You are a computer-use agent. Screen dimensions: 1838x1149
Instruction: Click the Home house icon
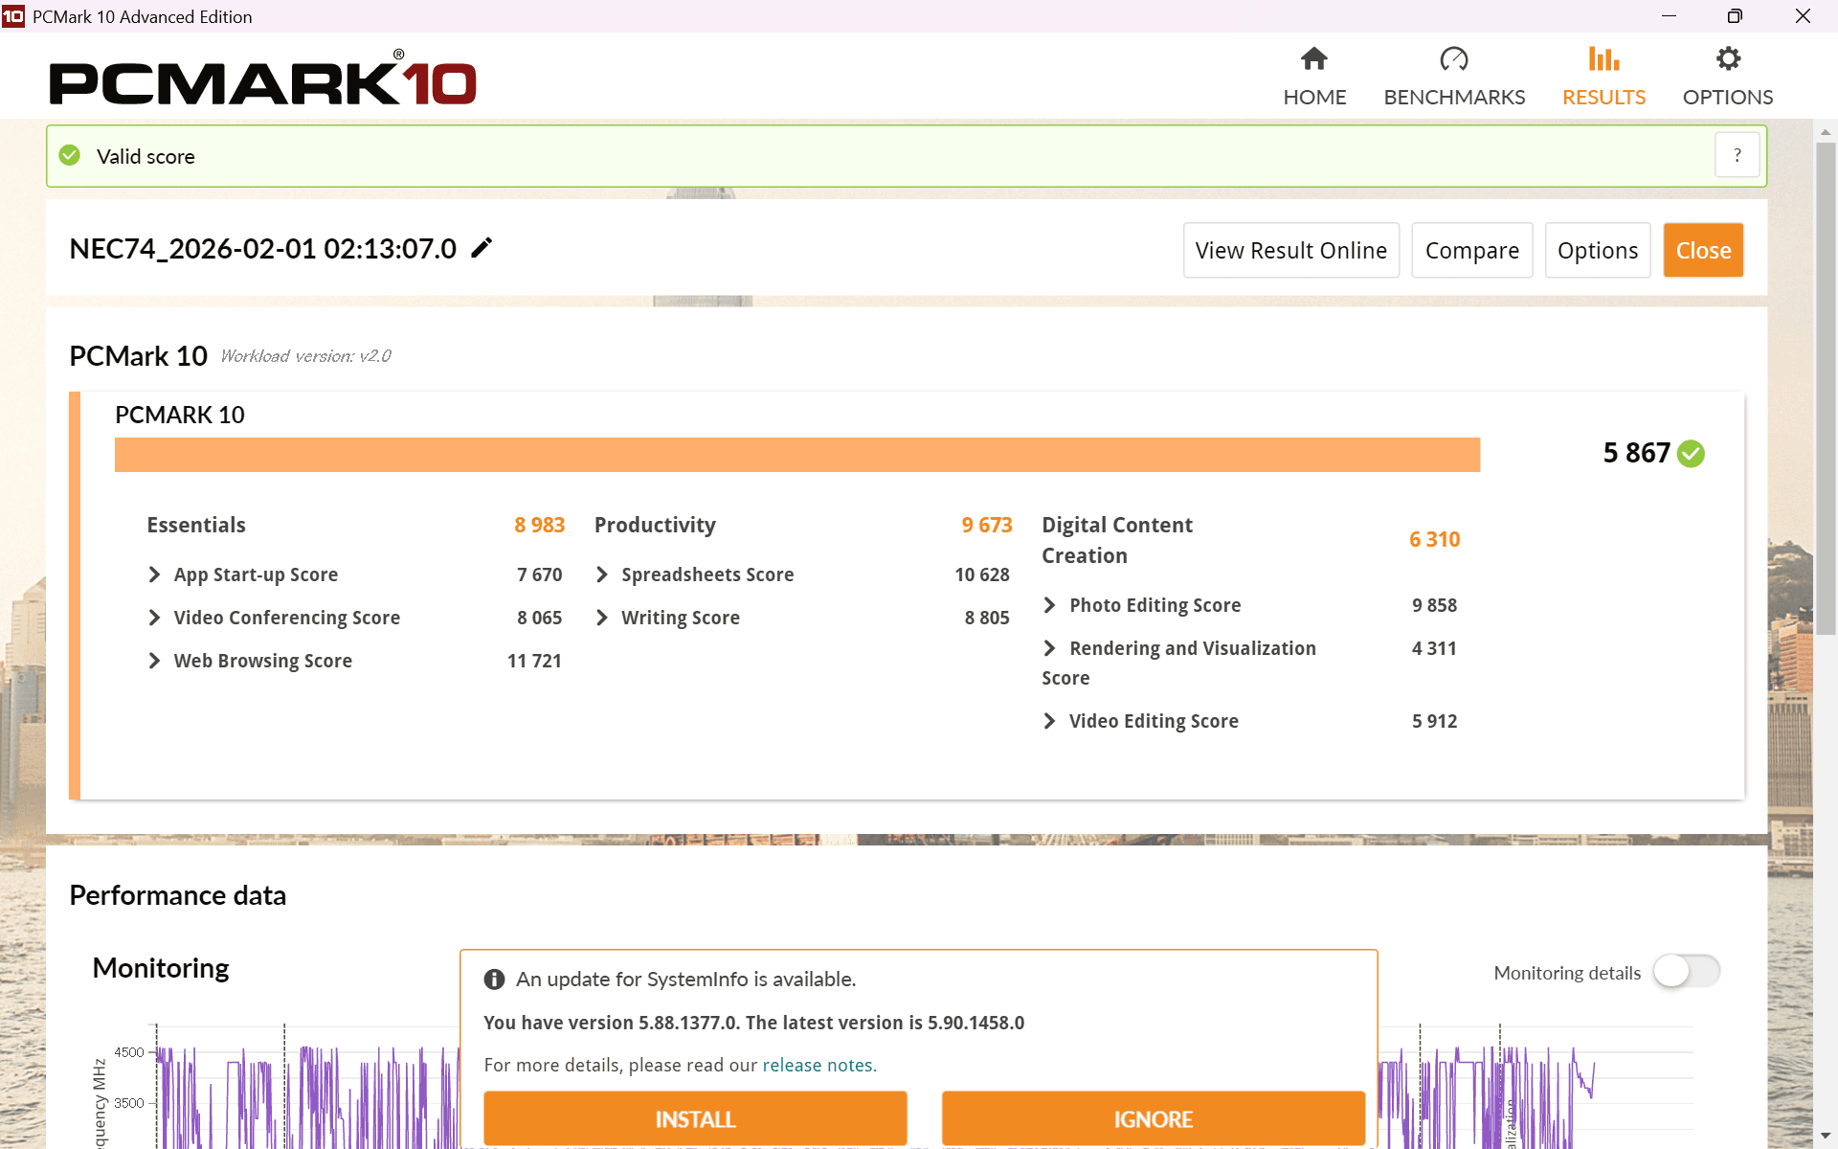(x=1313, y=58)
